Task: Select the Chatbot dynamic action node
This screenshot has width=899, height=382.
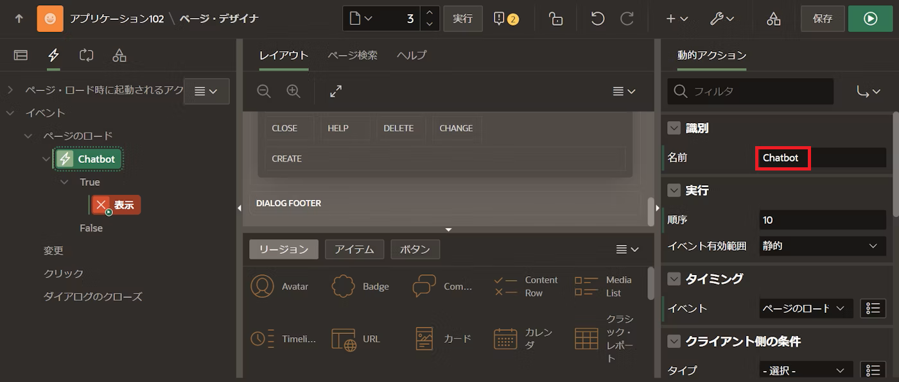Action: click(x=89, y=159)
